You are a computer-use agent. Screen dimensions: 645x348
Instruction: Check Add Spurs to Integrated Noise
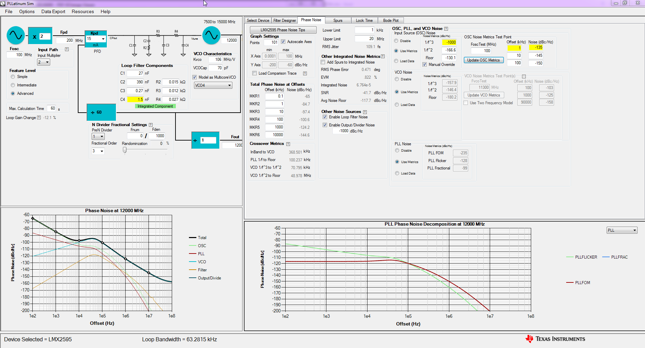coord(323,62)
